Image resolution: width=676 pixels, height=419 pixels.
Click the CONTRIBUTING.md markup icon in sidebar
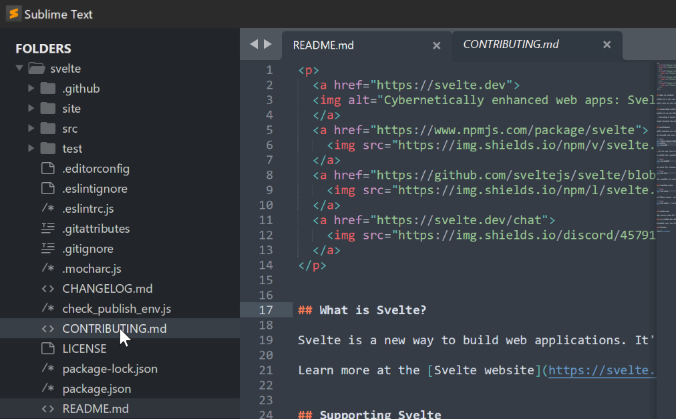pyautogui.click(x=48, y=328)
